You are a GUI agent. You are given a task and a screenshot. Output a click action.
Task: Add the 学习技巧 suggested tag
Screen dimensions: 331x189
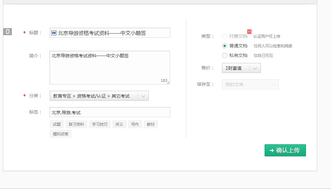(x=100, y=124)
